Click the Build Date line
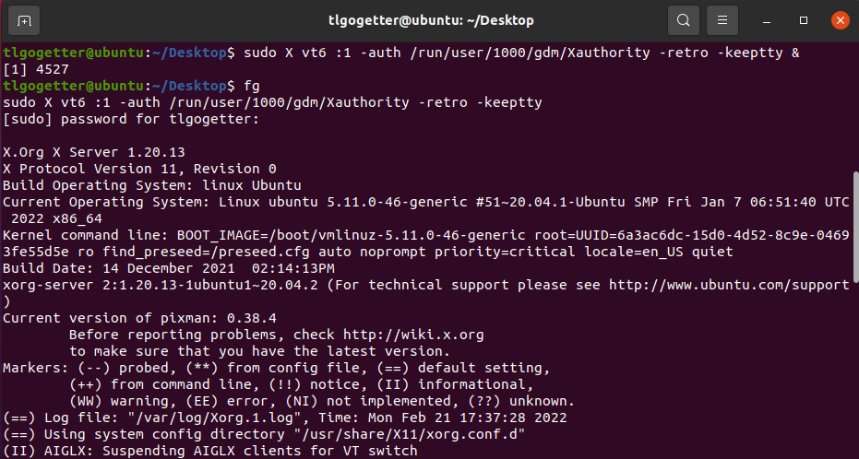859x459 pixels. pyautogui.click(x=169, y=268)
